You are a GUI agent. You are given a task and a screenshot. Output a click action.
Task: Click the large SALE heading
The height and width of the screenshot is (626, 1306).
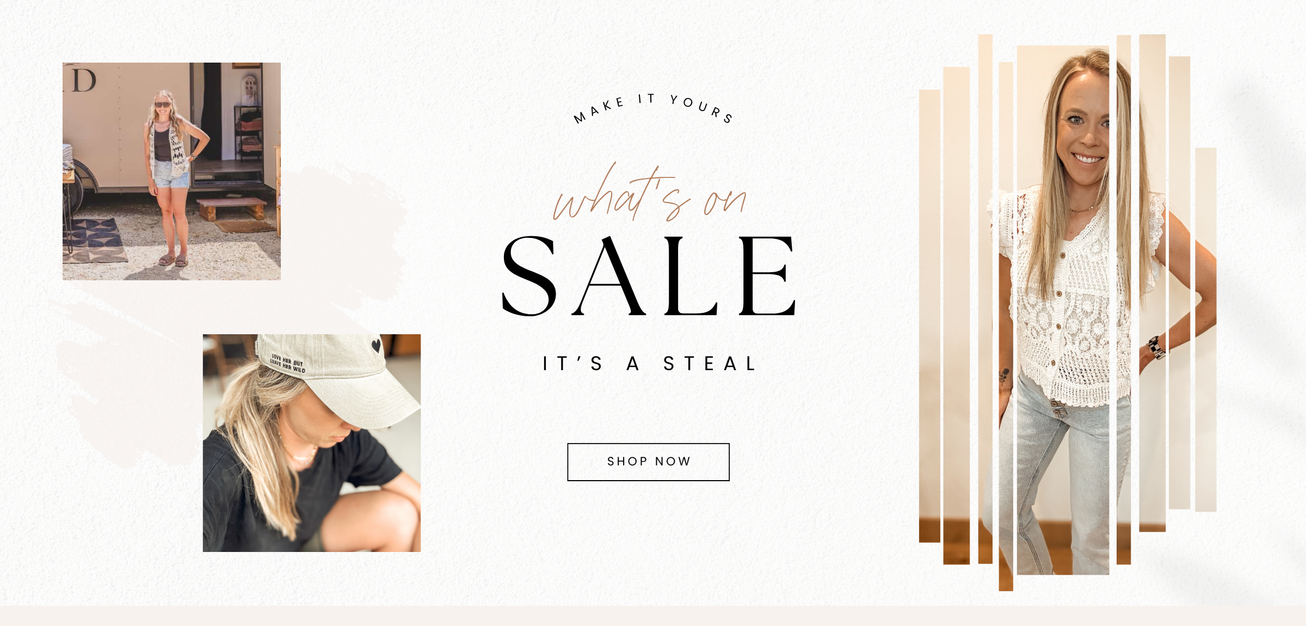[x=649, y=276]
